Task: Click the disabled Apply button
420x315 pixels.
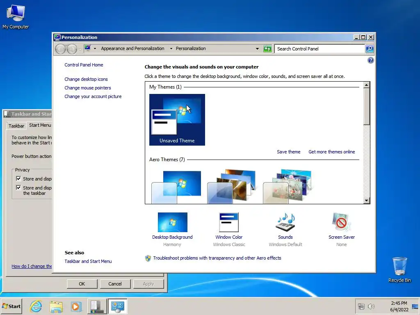Action: pos(148,284)
